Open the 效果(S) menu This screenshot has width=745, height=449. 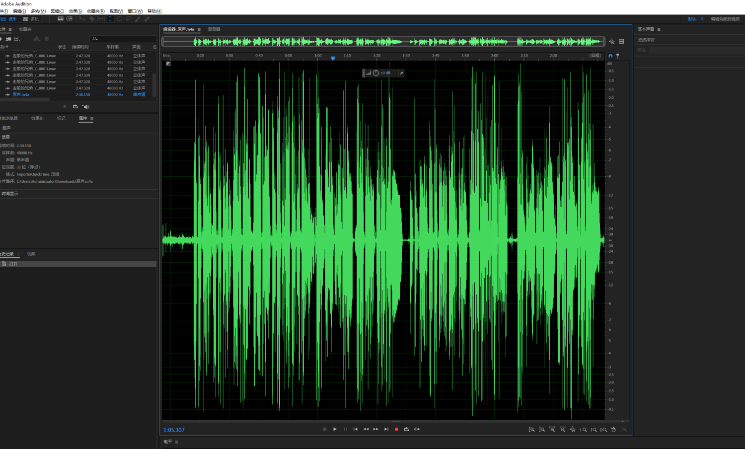click(75, 11)
